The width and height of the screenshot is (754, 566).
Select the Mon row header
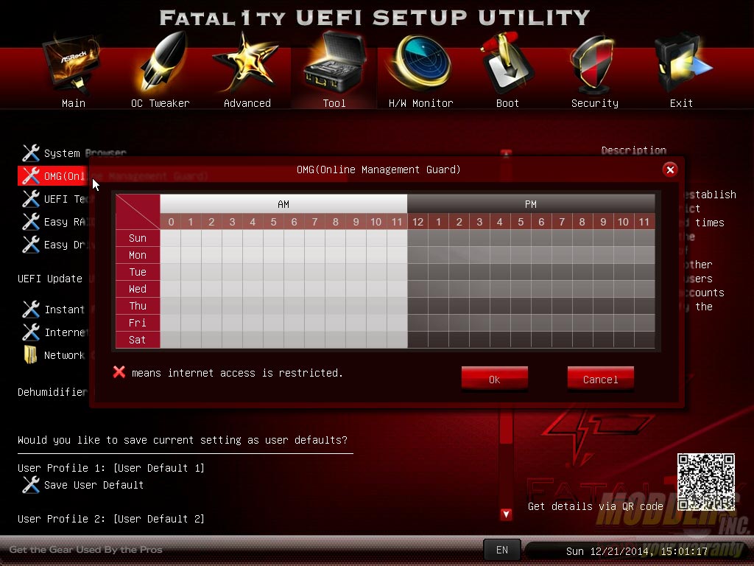138,255
